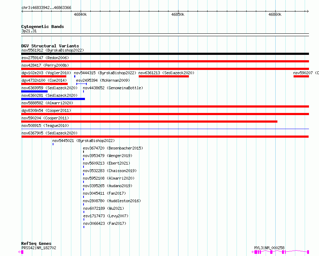The height and width of the screenshot is (256, 319).
Task: Open the PRSS42|NM_182702 gene label
Action: 39,248
